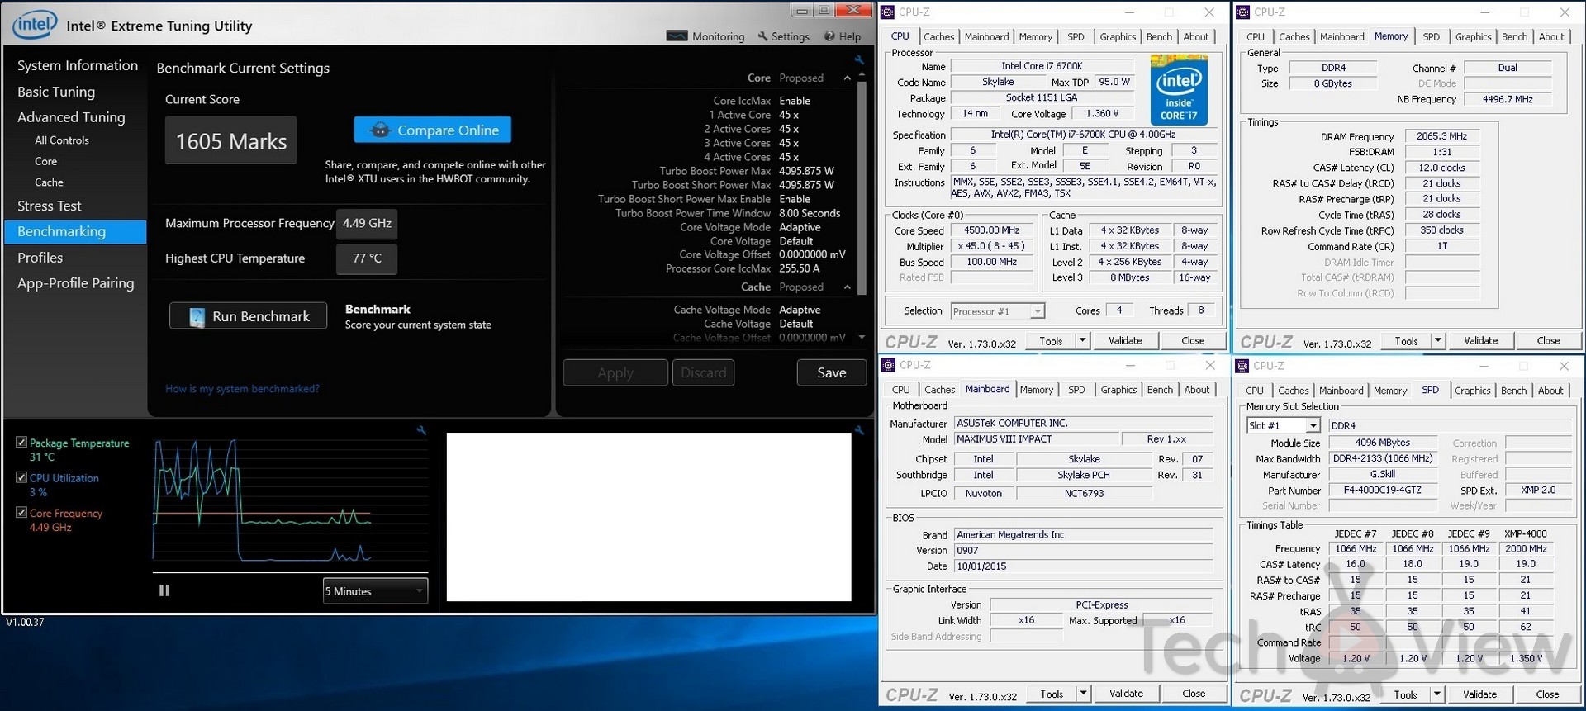
Task: Open the Tools dropdown arrow in CPU-Z Memory window
Action: click(x=1437, y=340)
